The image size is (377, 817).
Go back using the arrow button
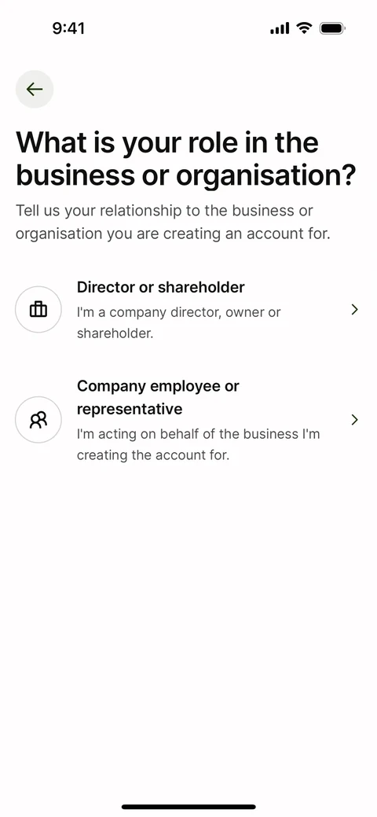pyautogui.click(x=35, y=89)
